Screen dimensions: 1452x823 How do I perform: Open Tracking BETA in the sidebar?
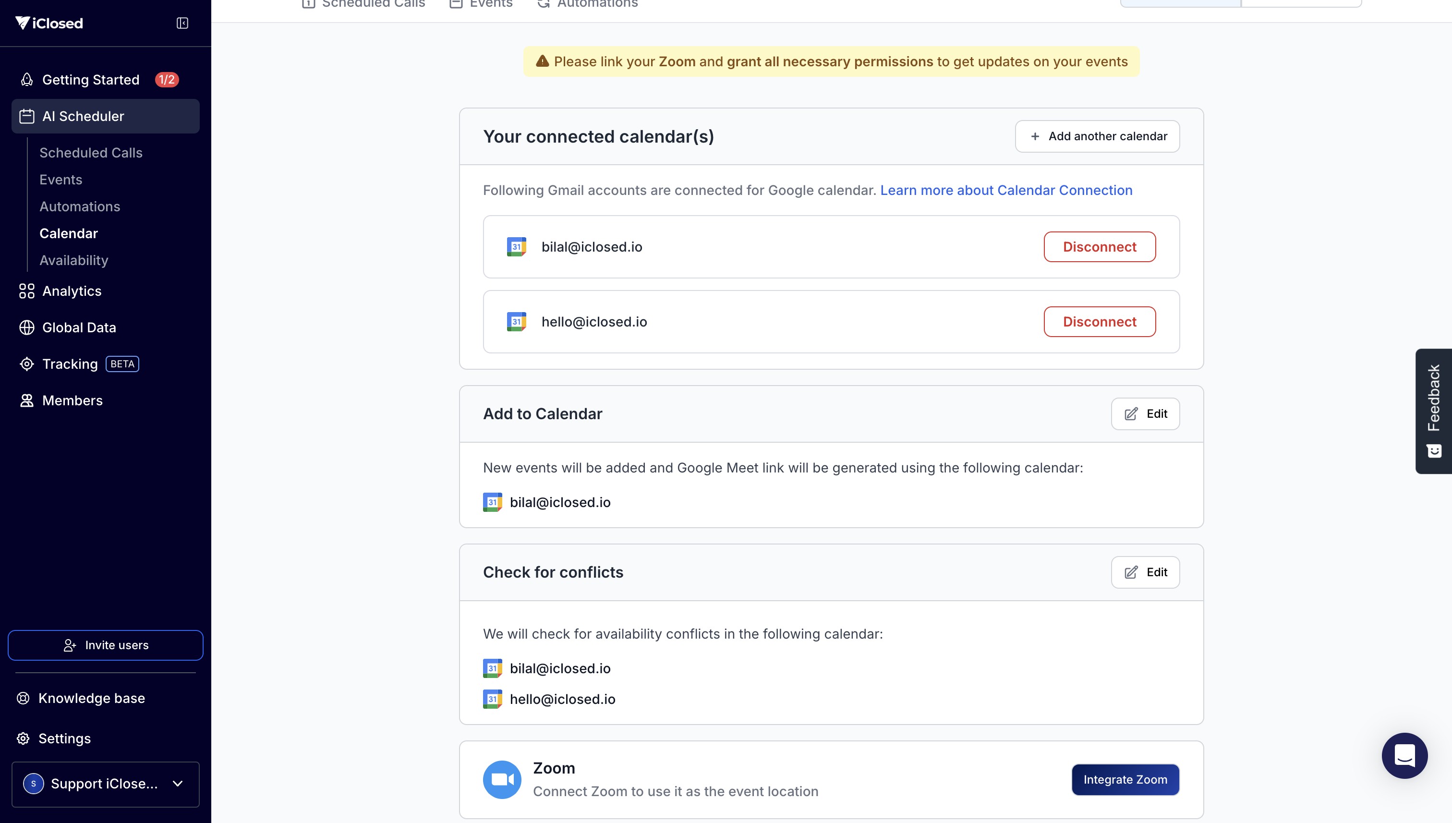pos(70,364)
